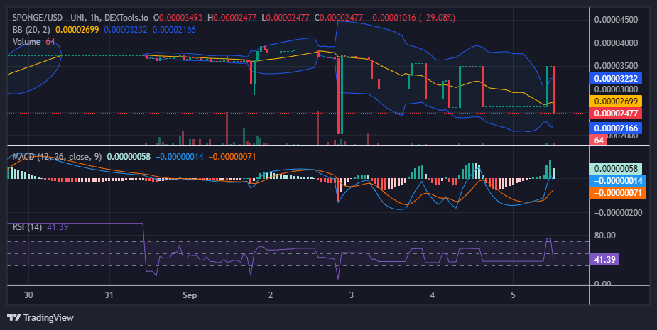Click the 2 date label on time axis
Viewport: 657px width, 330px height.
(x=271, y=295)
